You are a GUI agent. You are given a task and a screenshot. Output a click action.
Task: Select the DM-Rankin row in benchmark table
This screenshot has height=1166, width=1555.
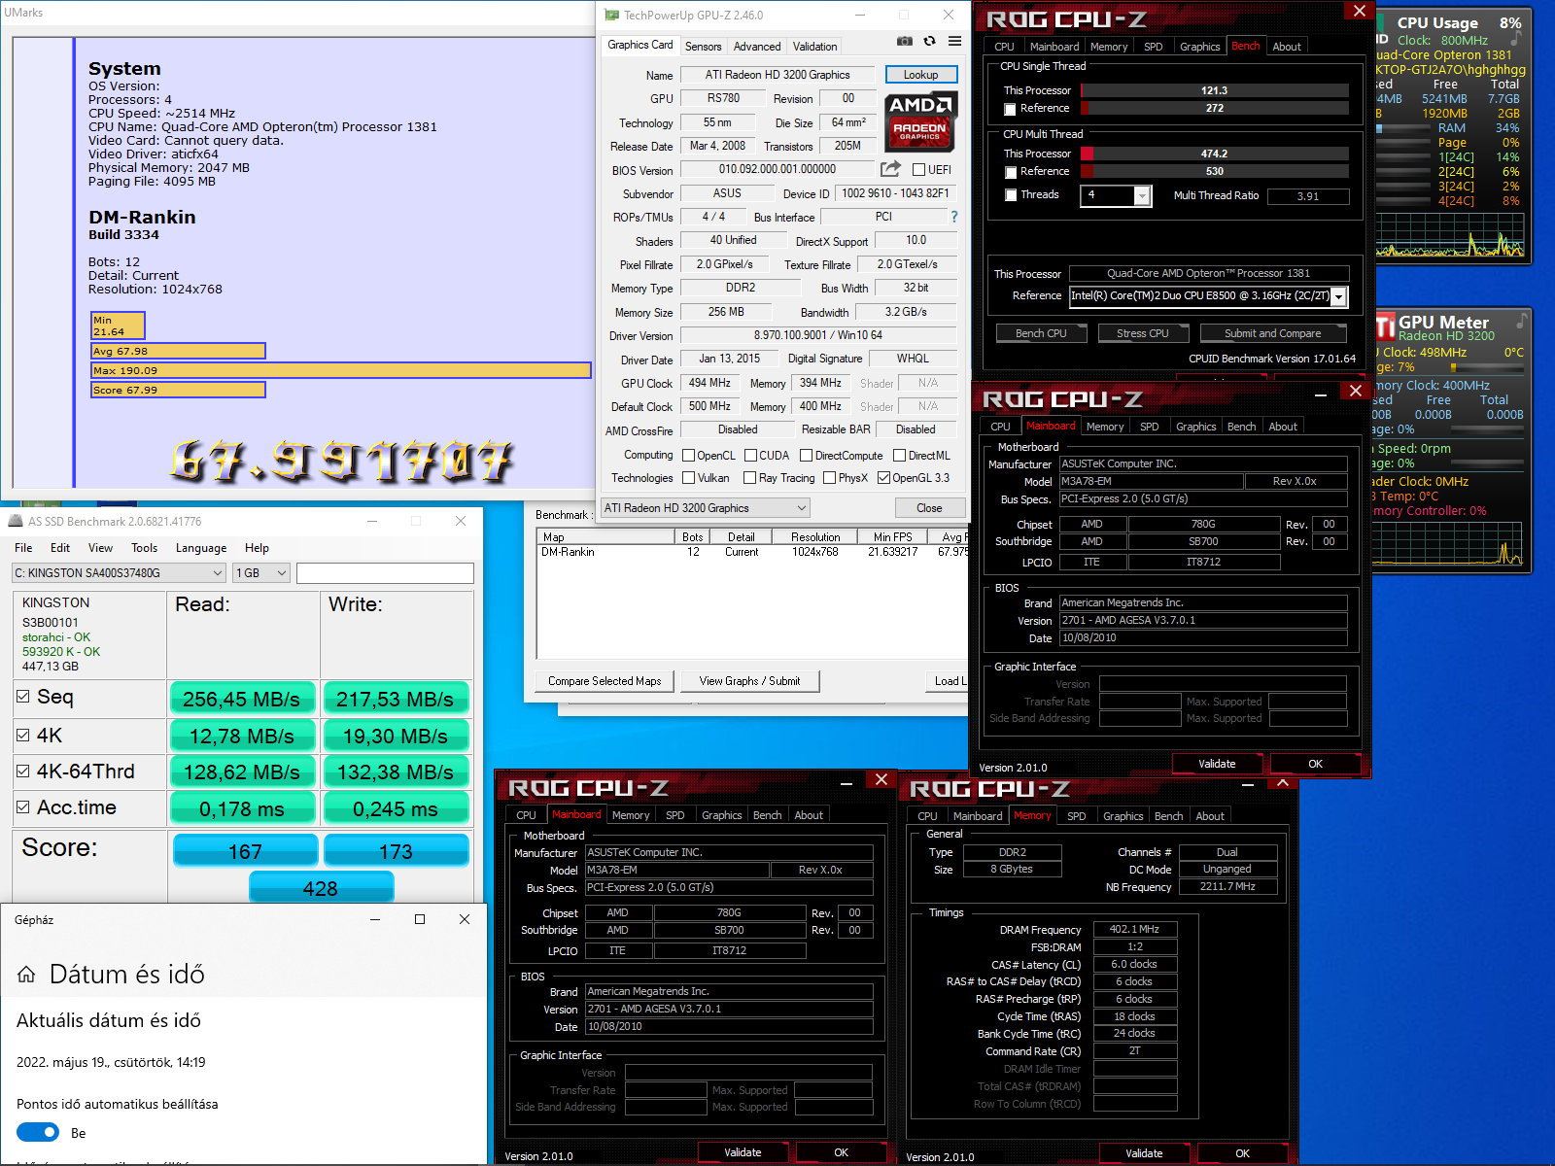(x=752, y=552)
